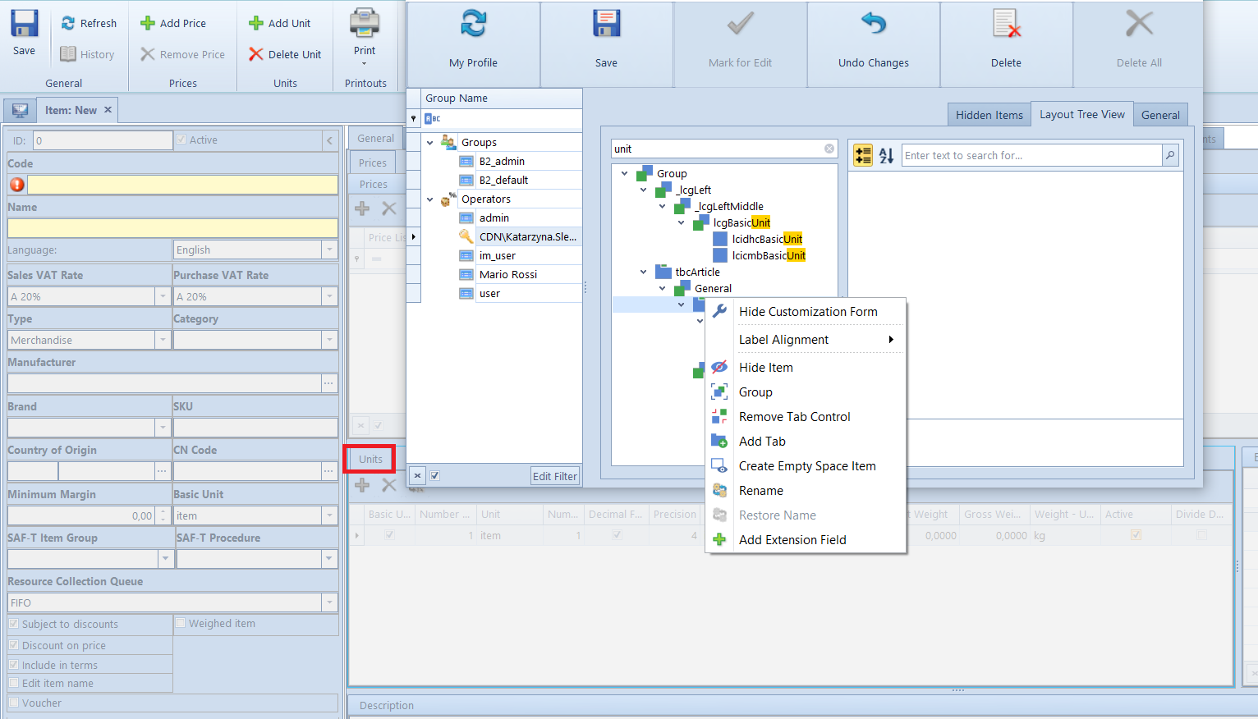Click Add Price
Image resolution: width=1258 pixels, height=719 pixels.
click(x=173, y=23)
